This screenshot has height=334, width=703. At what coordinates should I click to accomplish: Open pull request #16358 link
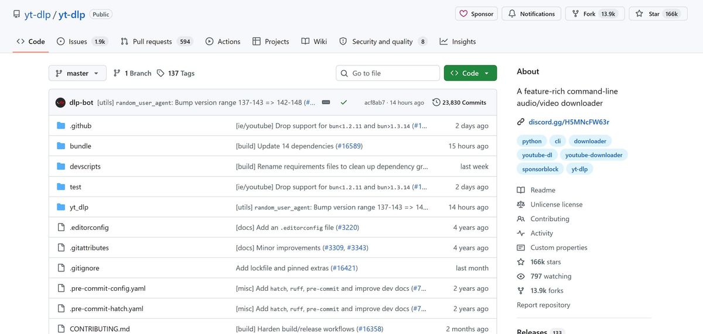coord(370,329)
